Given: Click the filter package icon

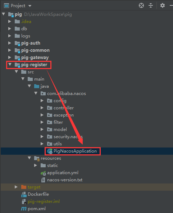Looking at the screenshot, I should pos(50,122).
